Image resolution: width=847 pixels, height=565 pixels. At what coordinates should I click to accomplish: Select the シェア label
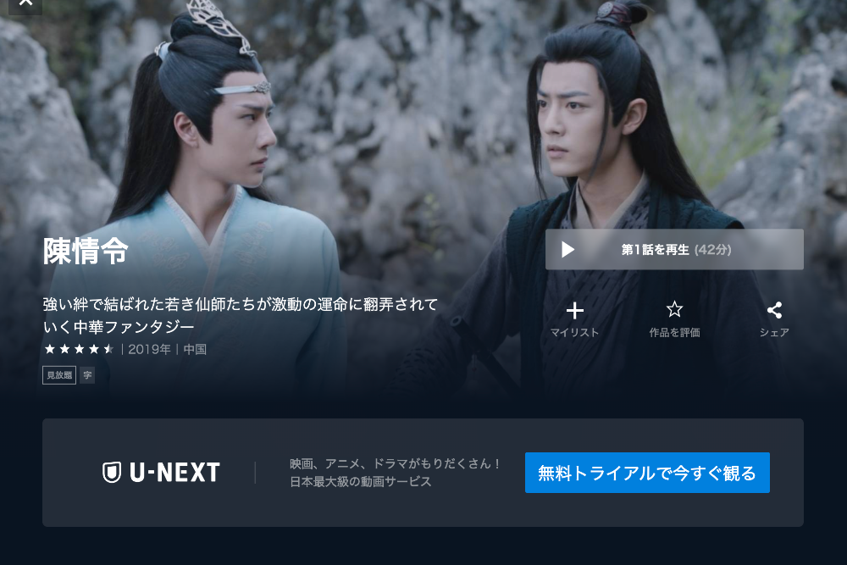[x=774, y=332]
